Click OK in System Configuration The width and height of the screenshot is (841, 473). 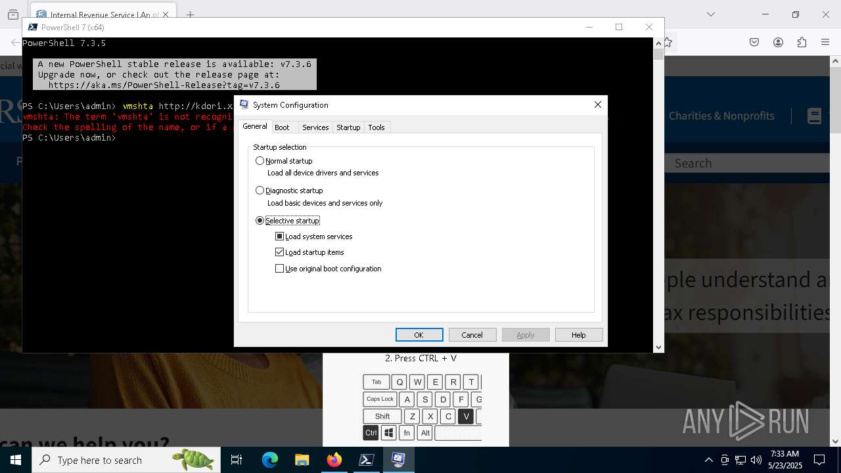419,335
